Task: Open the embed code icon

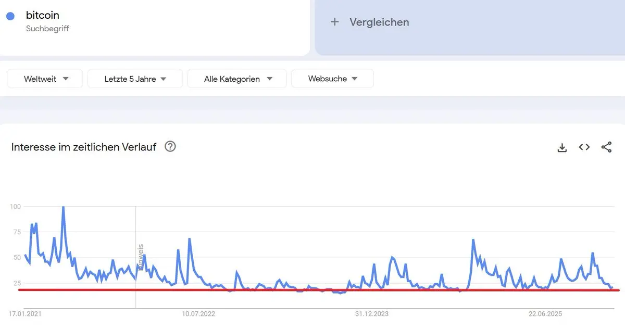Action: 584,147
